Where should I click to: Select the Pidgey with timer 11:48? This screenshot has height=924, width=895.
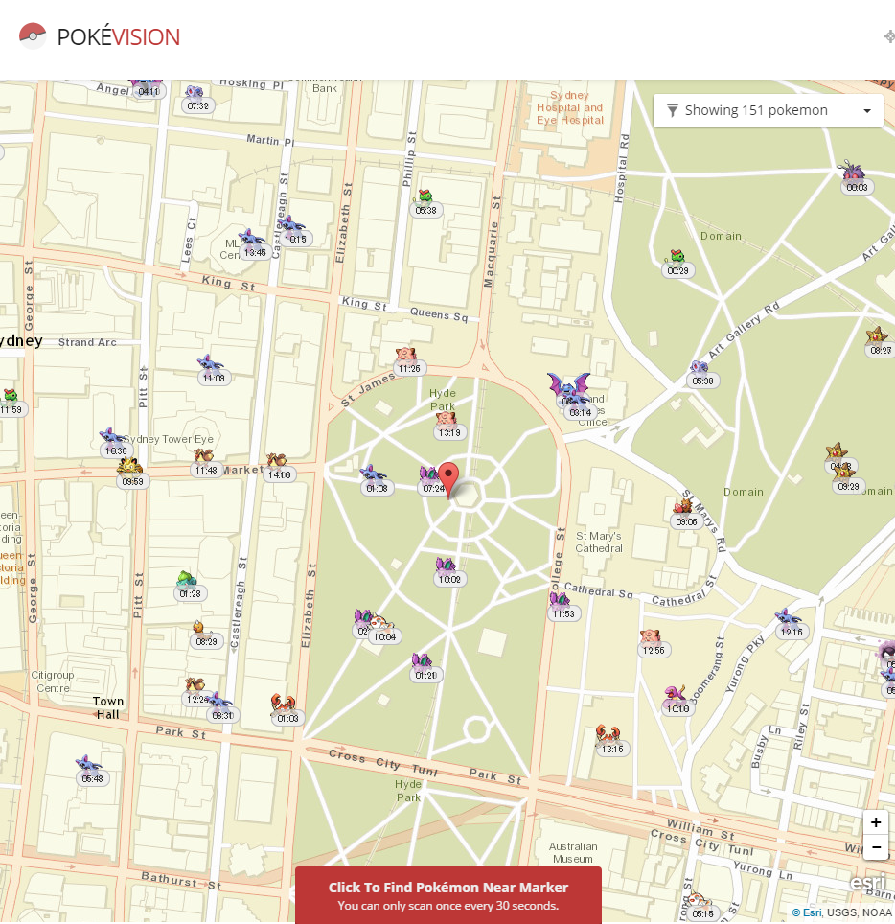click(205, 463)
